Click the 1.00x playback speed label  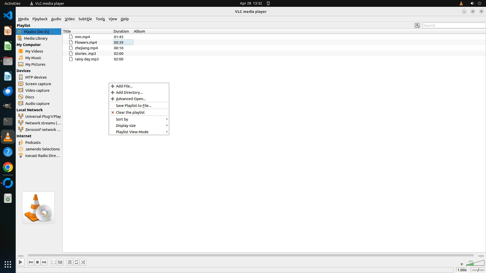click(462, 270)
